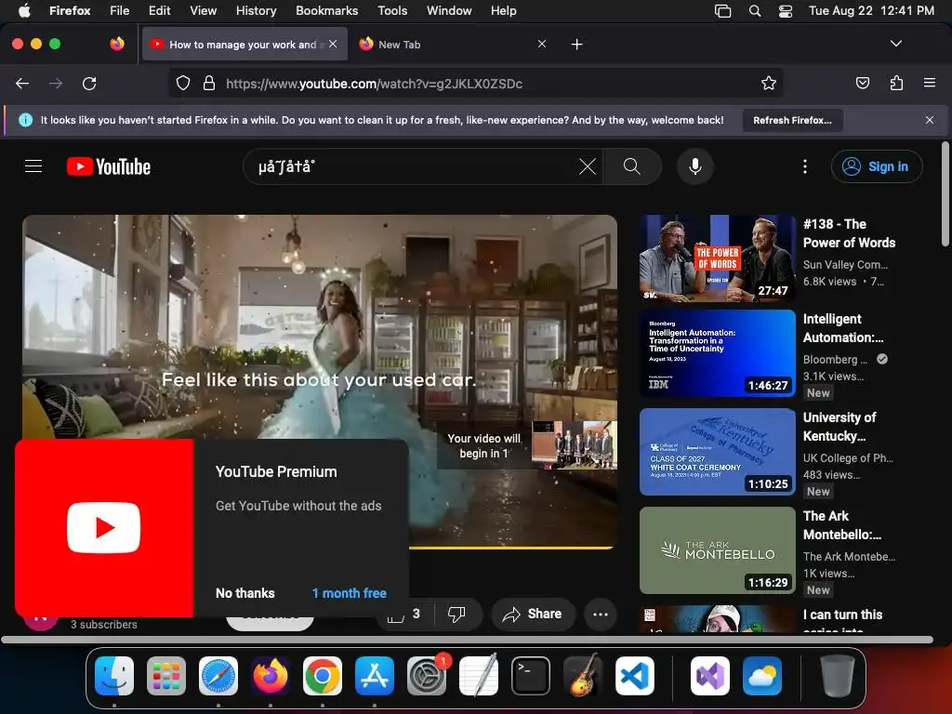Click the yellow ad progress bar
Image resolution: width=952 pixels, height=714 pixels.
pos(513,548)
